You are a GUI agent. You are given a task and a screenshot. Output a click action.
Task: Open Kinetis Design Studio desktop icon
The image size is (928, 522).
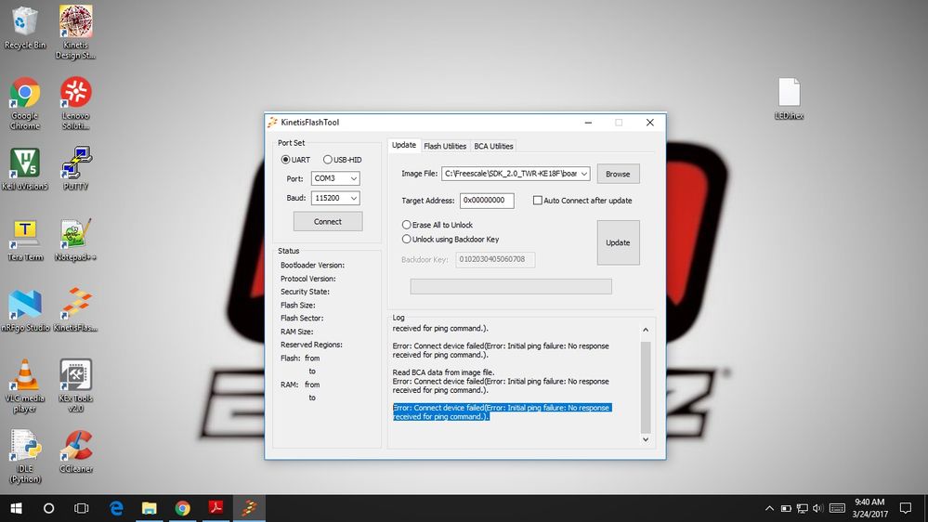click(76, 32)
